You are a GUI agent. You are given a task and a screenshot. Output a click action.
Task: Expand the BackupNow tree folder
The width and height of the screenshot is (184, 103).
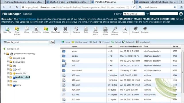8,62
